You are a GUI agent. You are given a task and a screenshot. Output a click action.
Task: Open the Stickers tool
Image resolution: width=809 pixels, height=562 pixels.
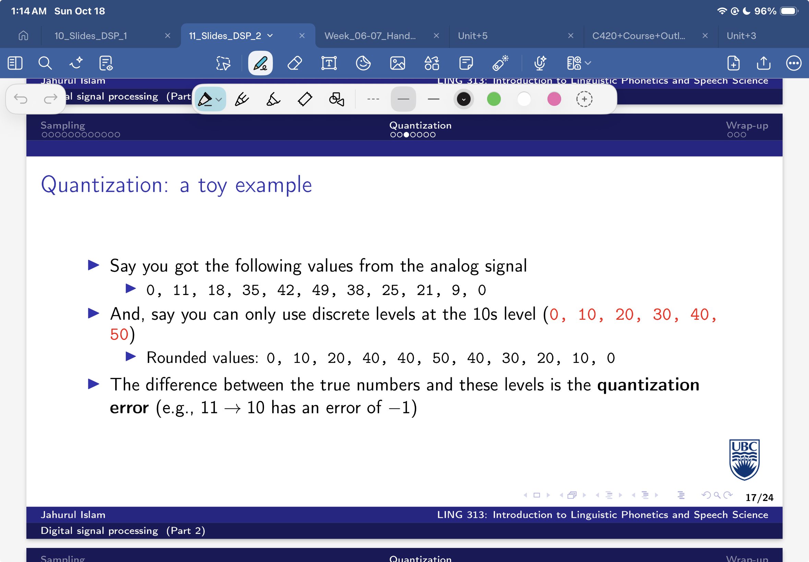[363, 63]
